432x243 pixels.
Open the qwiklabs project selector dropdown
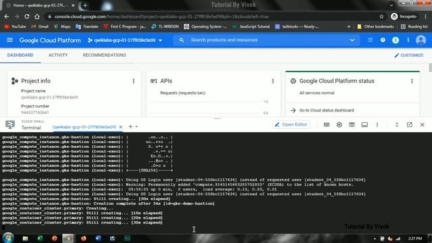[125, 40]
